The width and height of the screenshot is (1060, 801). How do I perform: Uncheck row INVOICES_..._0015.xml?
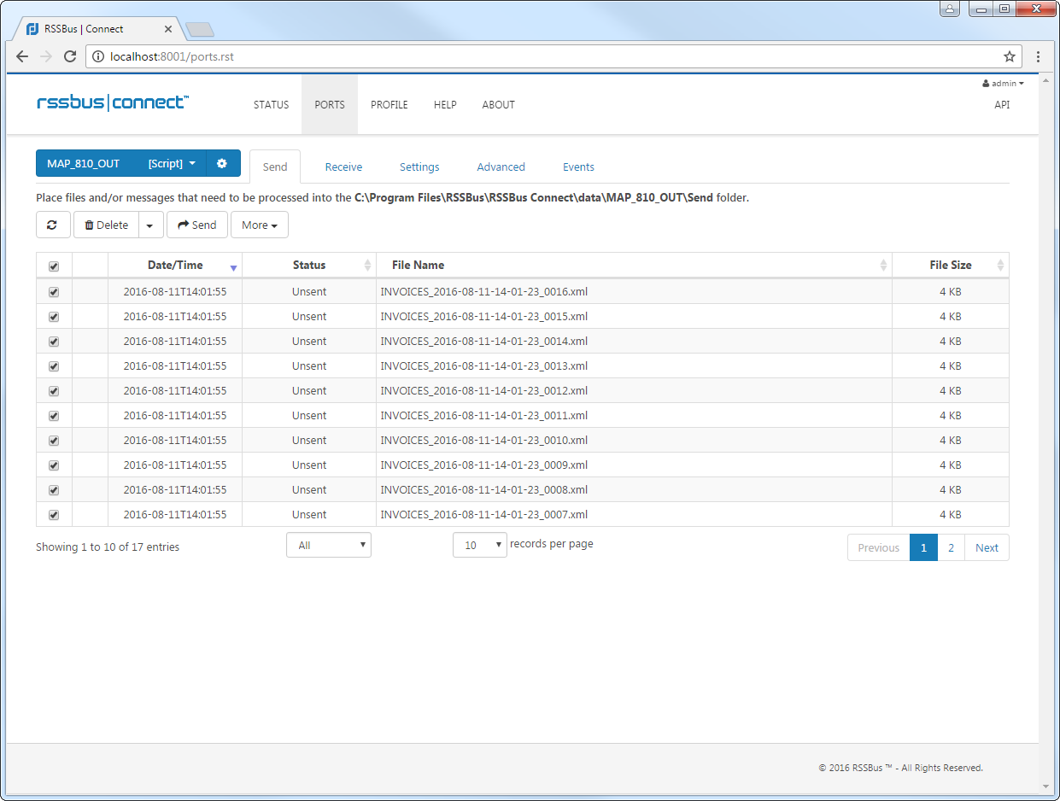[x=54, y=317]
